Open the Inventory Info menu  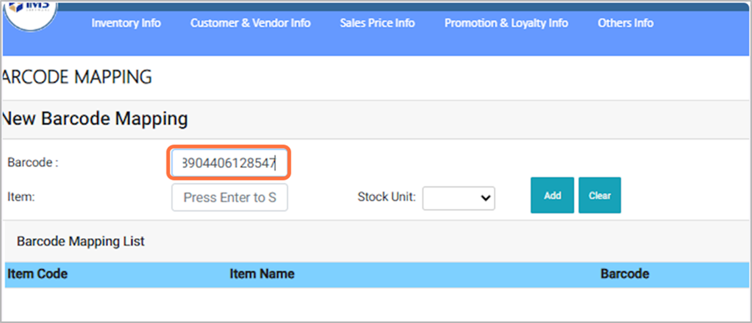click(126, 23)
